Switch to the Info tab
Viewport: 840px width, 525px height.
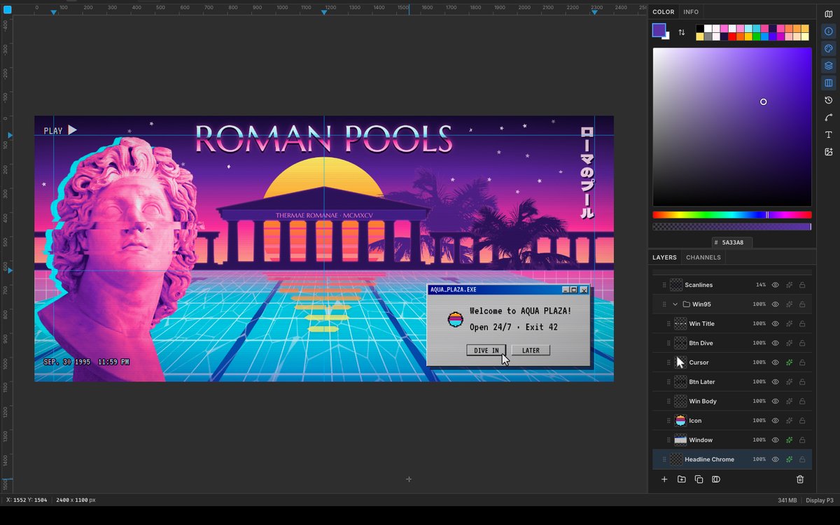pos(691,12)
